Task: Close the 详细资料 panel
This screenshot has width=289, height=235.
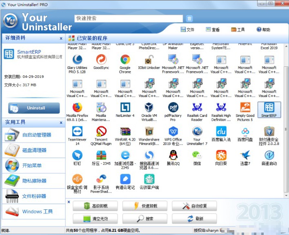Action: (x=61, y=38)
